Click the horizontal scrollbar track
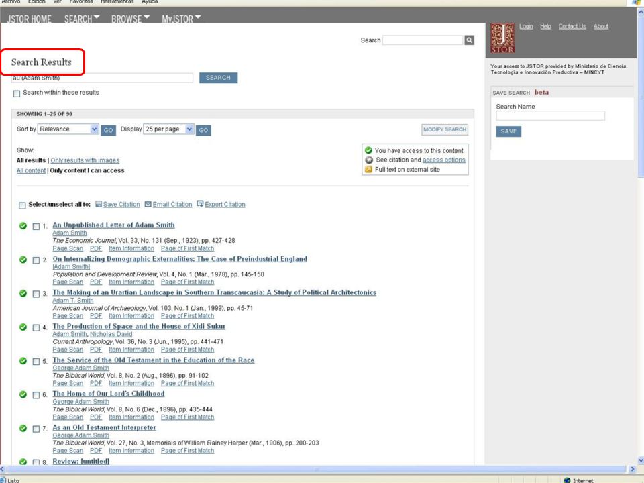This screenshot has width=644, height=483. coord(316,469)
